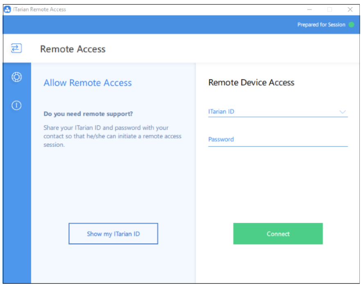Click the ITarian logo in title bar
Image resolution: width=361 pixels, height=285 pixels.
pyautogui.click(x=7, y=9)
